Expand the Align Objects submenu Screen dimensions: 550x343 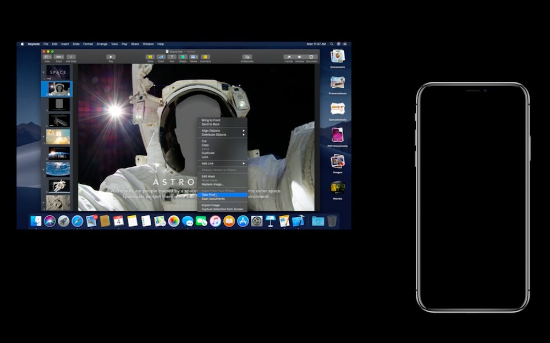222,131
